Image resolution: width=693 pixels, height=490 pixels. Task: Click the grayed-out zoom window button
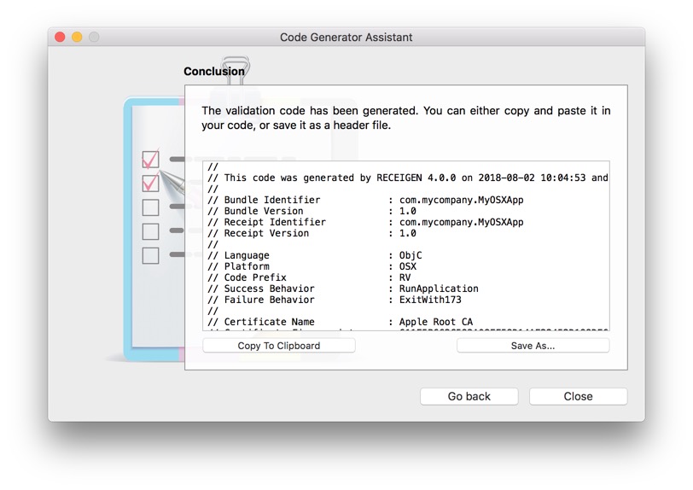pos(94,38)
